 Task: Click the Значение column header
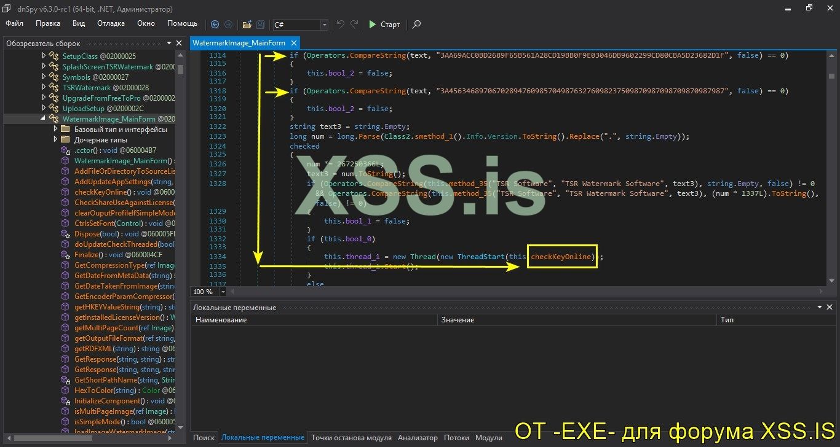pos(578,320)
